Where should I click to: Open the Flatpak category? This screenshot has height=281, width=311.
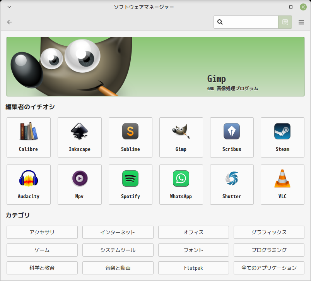(x=193, y=268)
